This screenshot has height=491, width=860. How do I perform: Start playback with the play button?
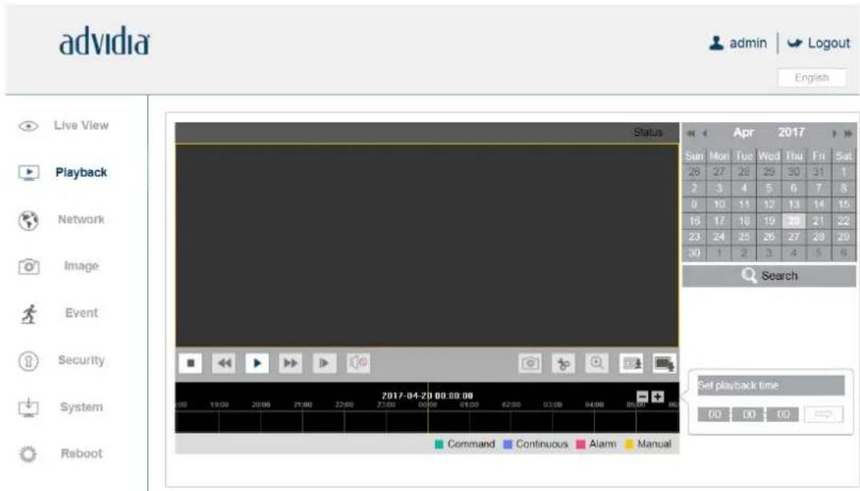[x=257, y=362]
